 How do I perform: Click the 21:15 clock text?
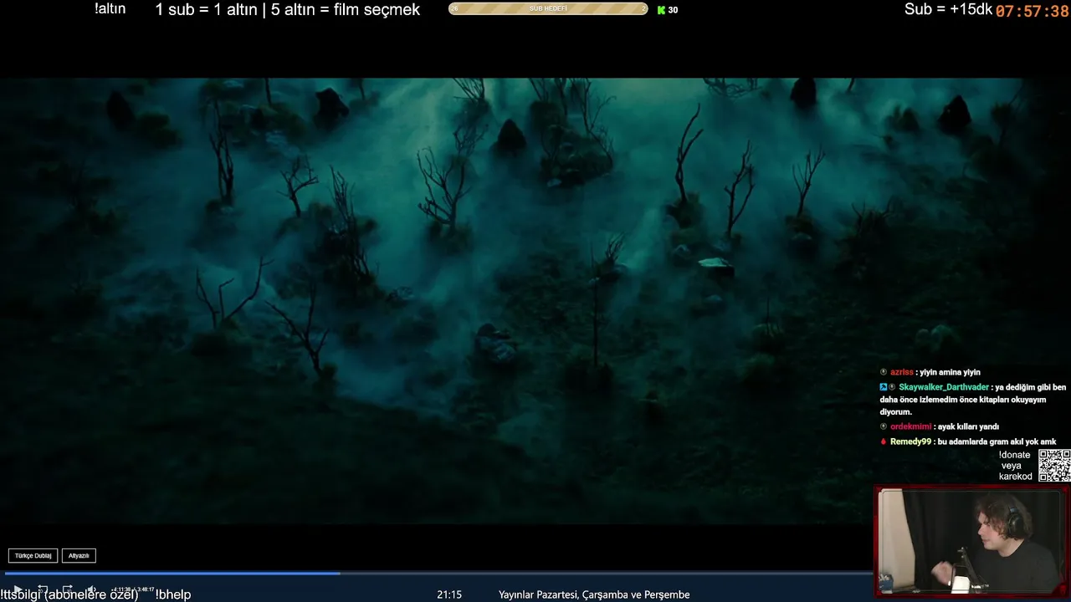point(449,594)
